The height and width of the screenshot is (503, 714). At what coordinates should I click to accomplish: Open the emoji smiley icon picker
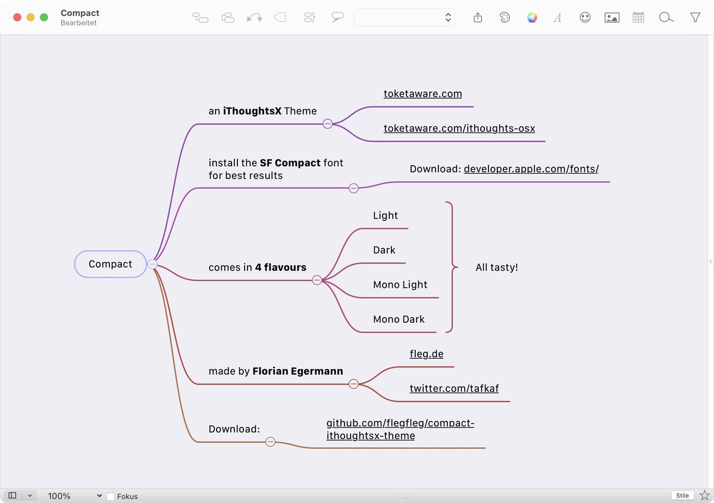[x=585, y=17]
